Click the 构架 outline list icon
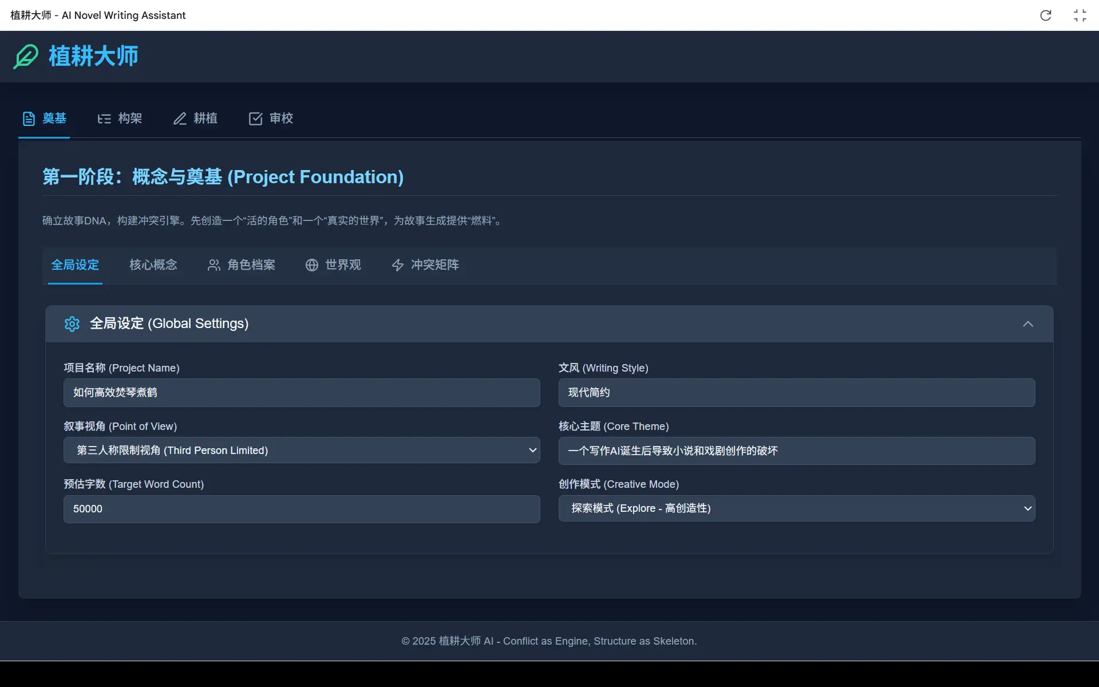This screenshot has height=687, width=1099. tap(104, 119)
